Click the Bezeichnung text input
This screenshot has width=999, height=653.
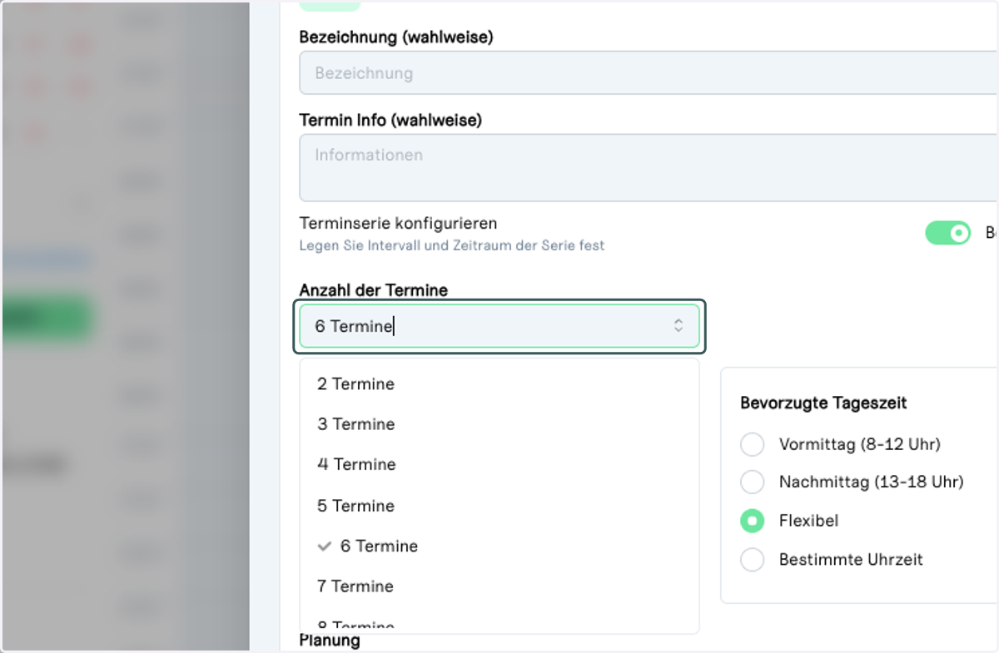(x=649, y=73)
